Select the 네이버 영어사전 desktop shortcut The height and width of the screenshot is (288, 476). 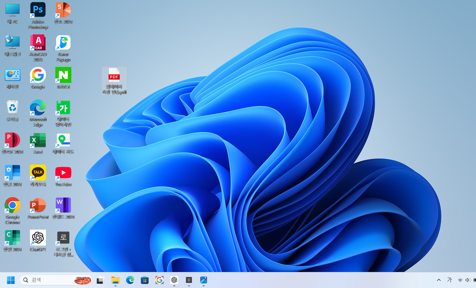click(63, 113)
